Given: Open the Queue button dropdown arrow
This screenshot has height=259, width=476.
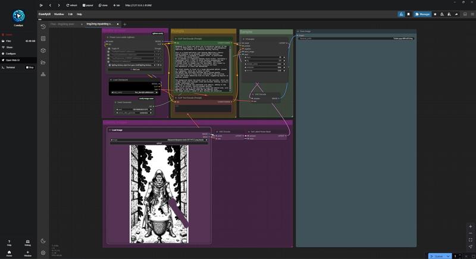Looking at the screenshot, I should [x=448, y=256].
